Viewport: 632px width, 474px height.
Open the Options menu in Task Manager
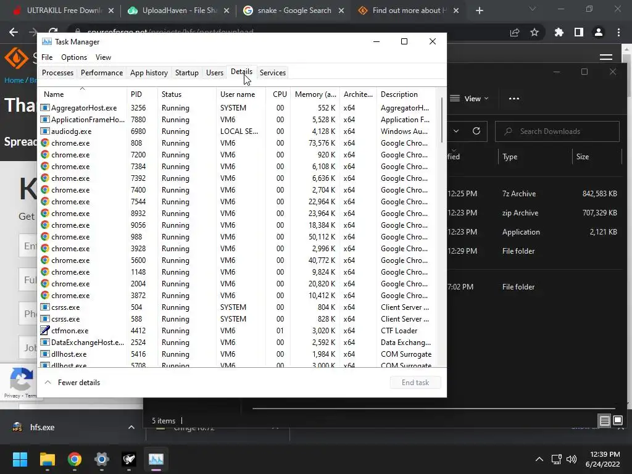(74, 57)
